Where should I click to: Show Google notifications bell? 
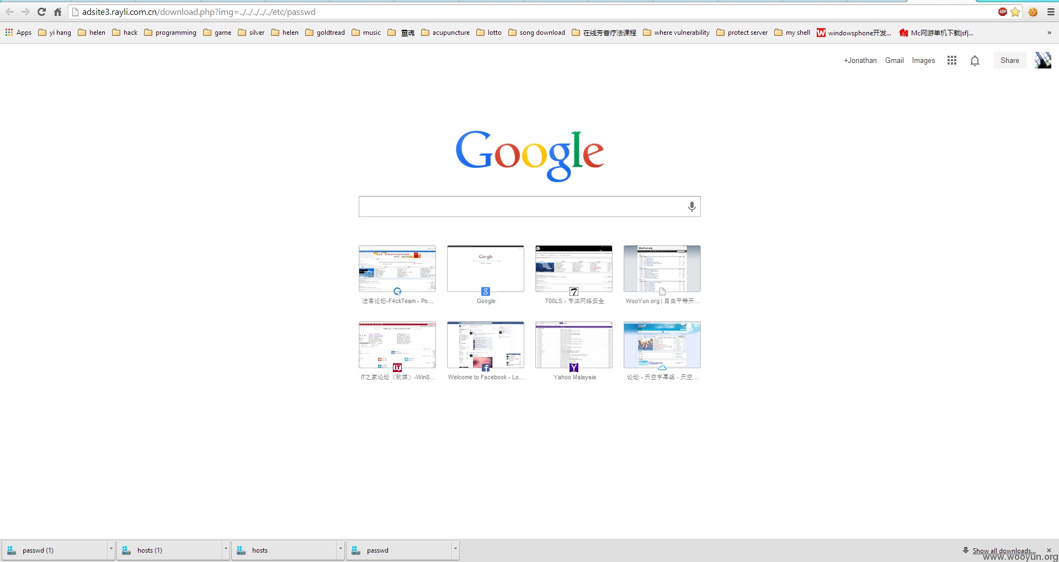click(x=975, y=61)
